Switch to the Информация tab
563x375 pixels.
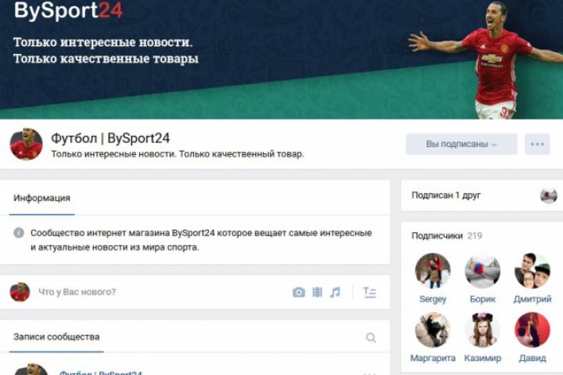(41, 198)
